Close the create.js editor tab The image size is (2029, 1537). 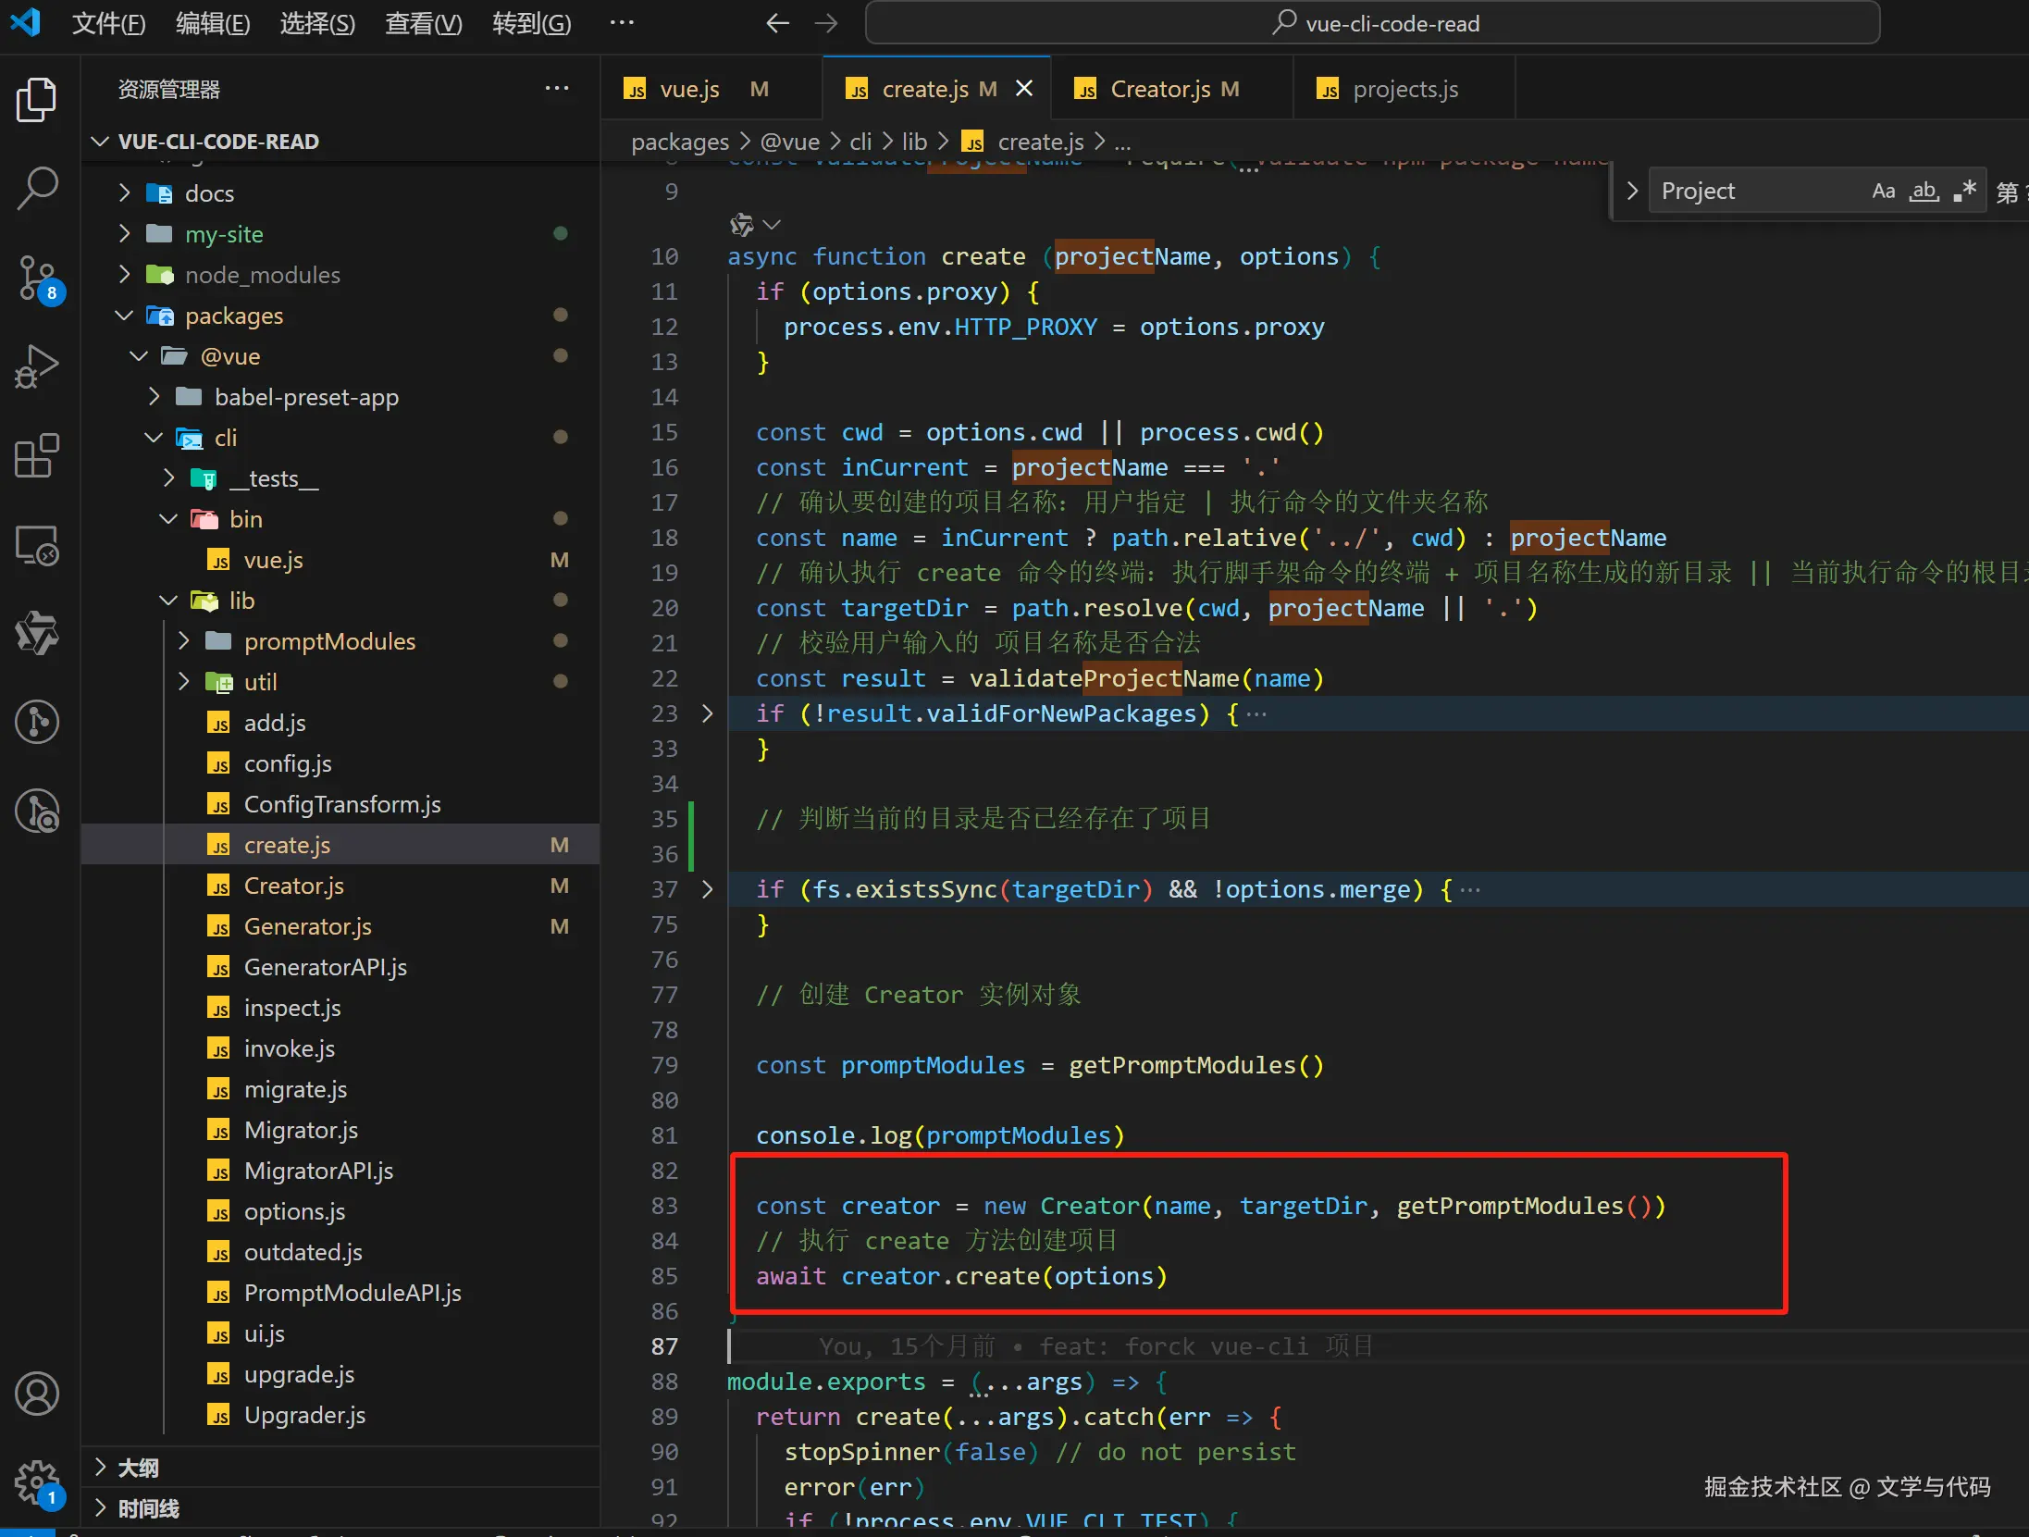tap(1024, 89)
